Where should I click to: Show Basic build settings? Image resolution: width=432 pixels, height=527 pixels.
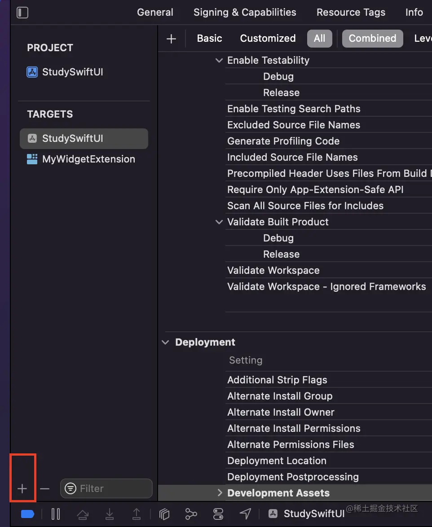[209, 38]
